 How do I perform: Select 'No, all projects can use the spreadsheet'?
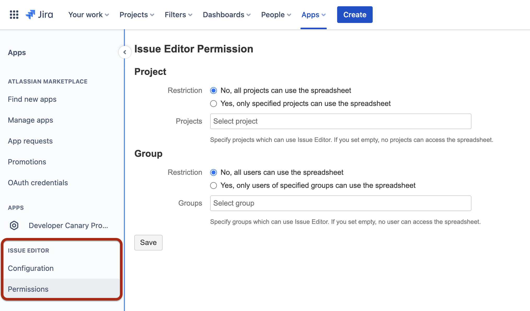214,91
